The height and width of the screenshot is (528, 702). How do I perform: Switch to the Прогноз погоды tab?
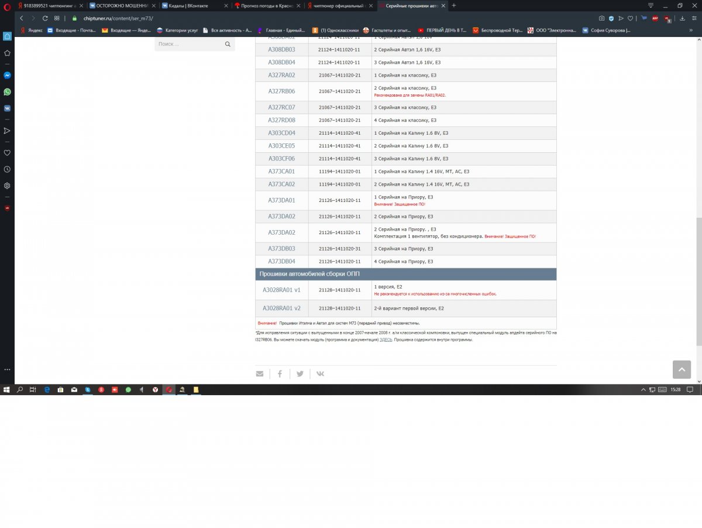coord(267,5)
